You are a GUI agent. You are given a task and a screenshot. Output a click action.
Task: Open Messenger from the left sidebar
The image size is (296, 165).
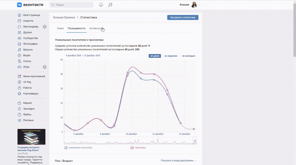tap(30, 26)
